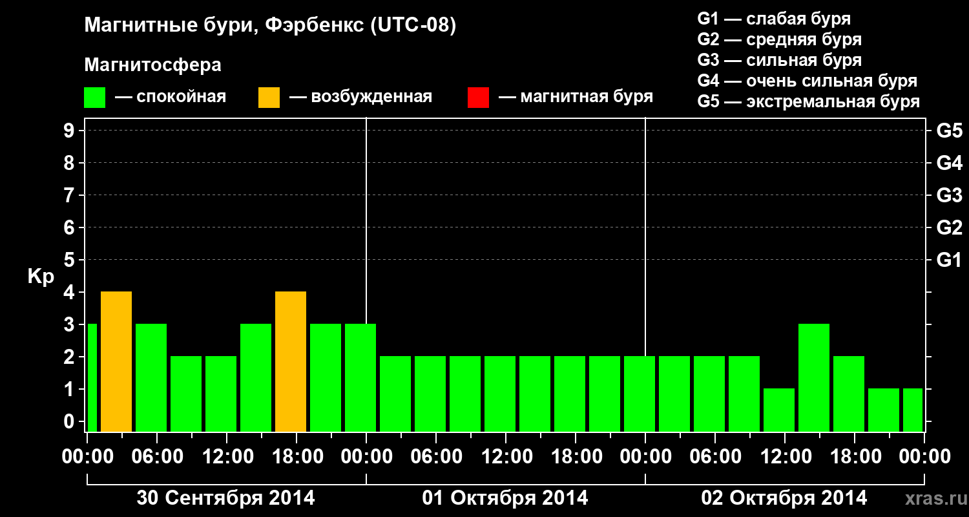Image resolution: width=969 pixels, height=517 pixels.
Task: Click the green bar at 12:00 on 01 Октября
Action: [x=500, y=394]
